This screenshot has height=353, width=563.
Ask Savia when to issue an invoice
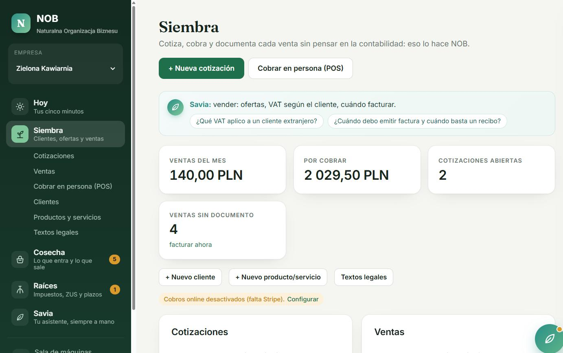417,121
